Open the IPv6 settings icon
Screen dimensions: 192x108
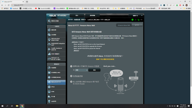49,87
